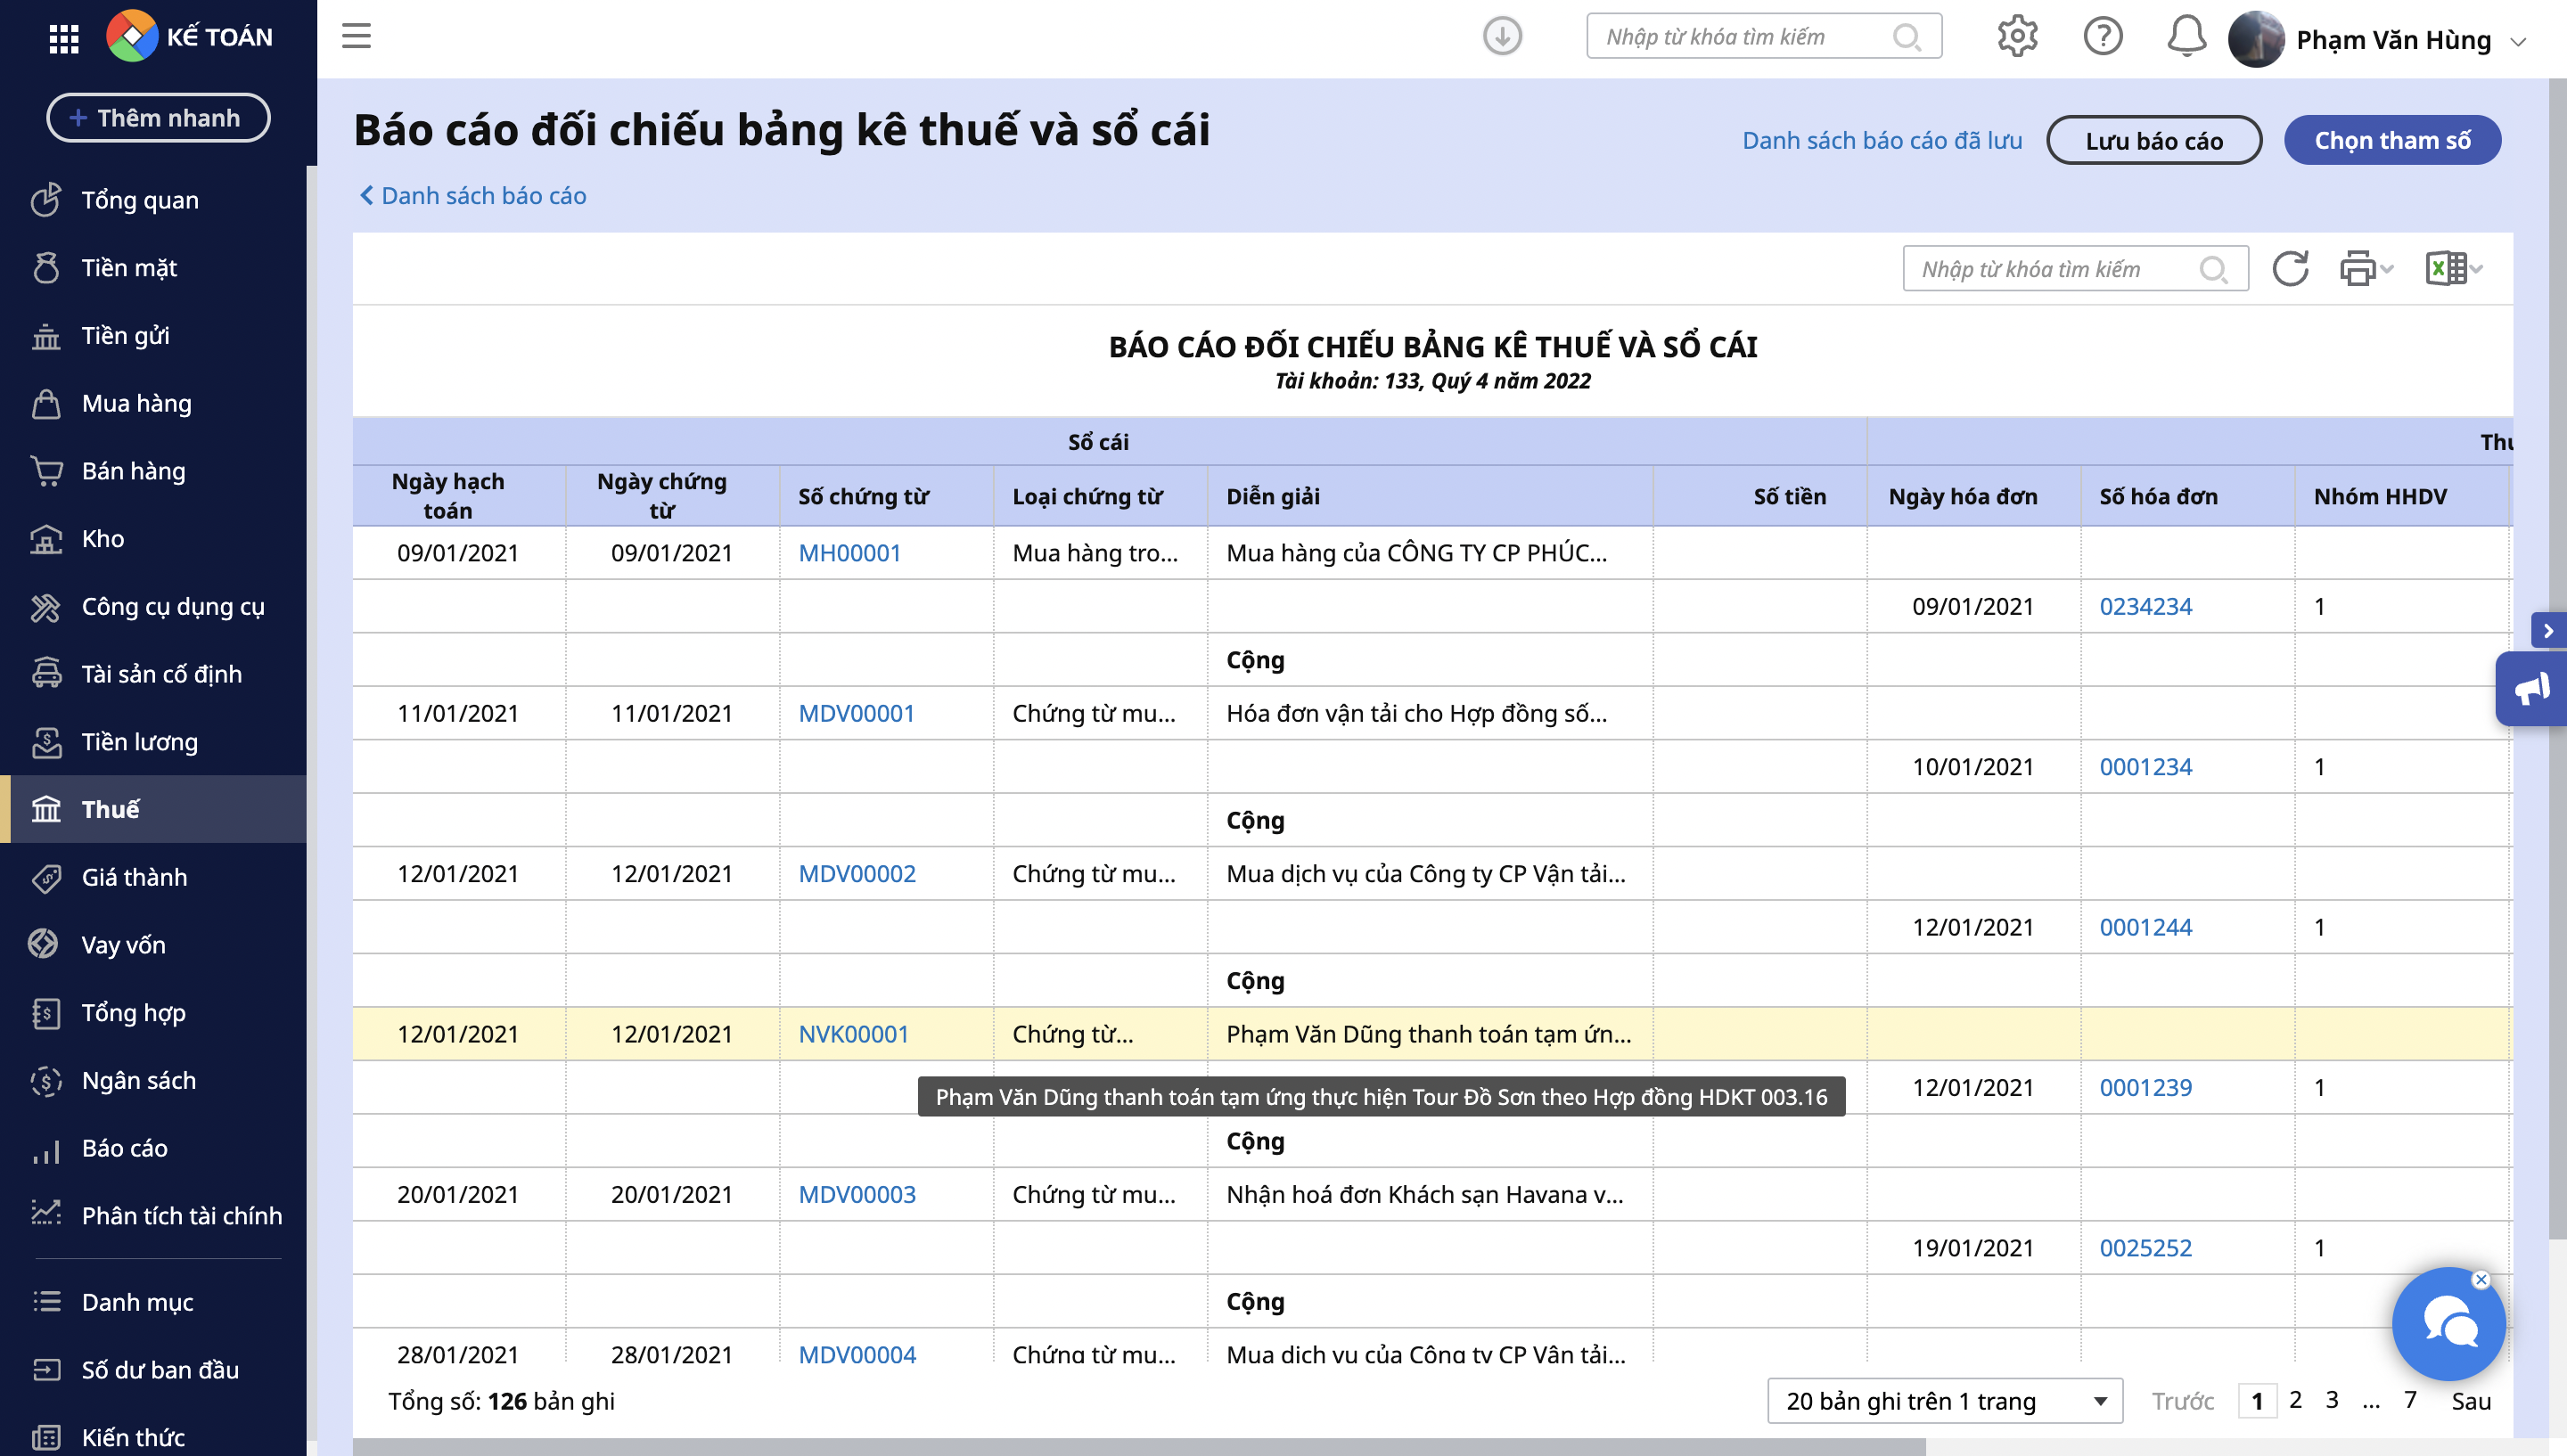The width and height of the screenshot is (2567, 1456).
Task: Expand the records per page dropdown
Action: click(1943, 1401)
